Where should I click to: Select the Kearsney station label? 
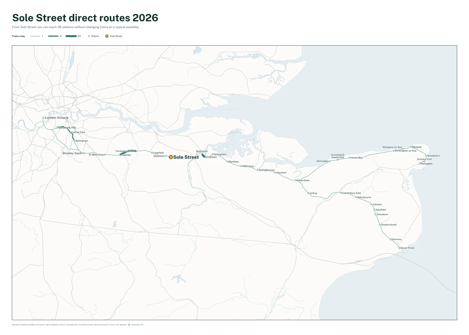397,239
